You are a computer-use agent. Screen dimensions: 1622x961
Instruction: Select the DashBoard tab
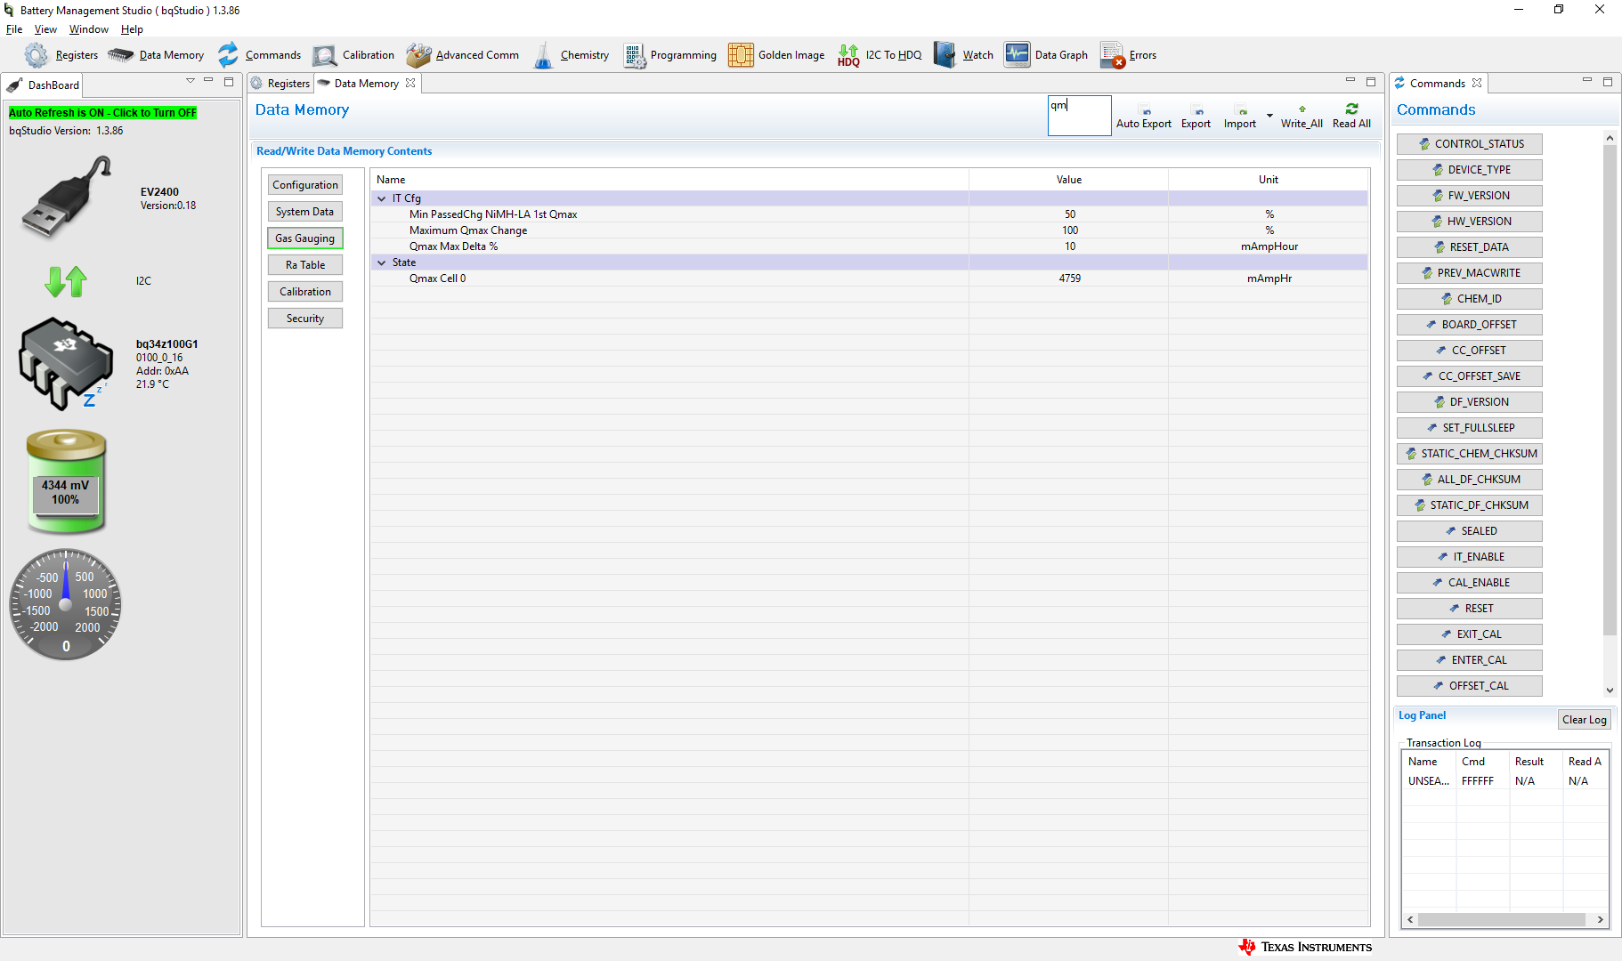44,85
